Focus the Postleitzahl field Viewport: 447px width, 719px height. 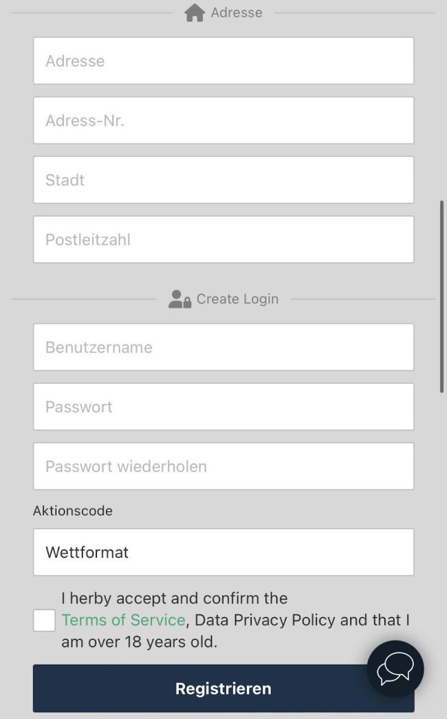click(x=223, y=239)
